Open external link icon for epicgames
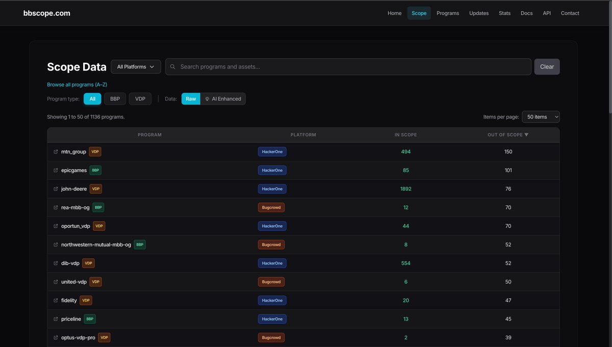This screenshot has width=612, height=347. (56, 170)
